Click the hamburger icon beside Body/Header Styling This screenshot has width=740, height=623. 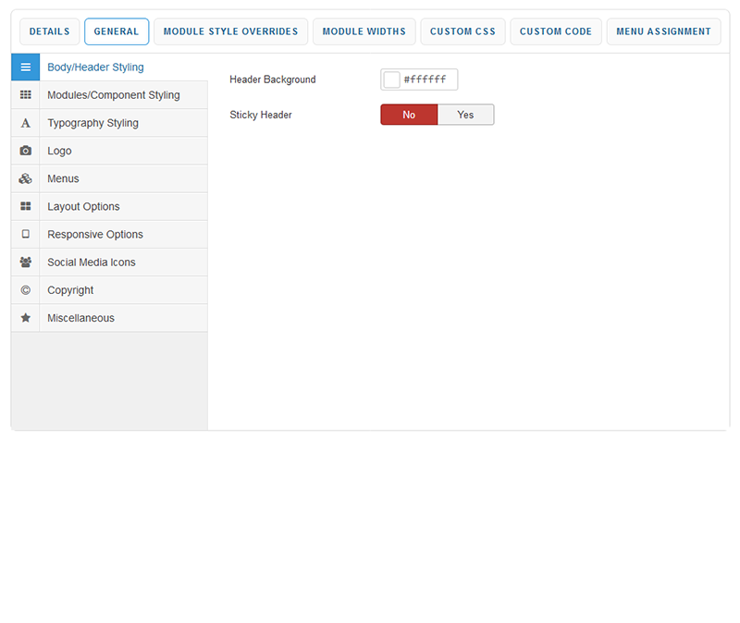(x=26, y=67)
